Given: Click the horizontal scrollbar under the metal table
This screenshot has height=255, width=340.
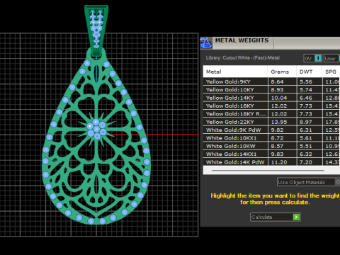Looking at the screenshot, I should tap(268, 170).
